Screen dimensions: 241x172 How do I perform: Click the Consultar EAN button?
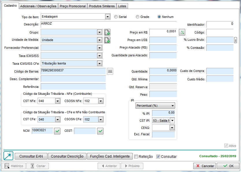tap(31, 156)
